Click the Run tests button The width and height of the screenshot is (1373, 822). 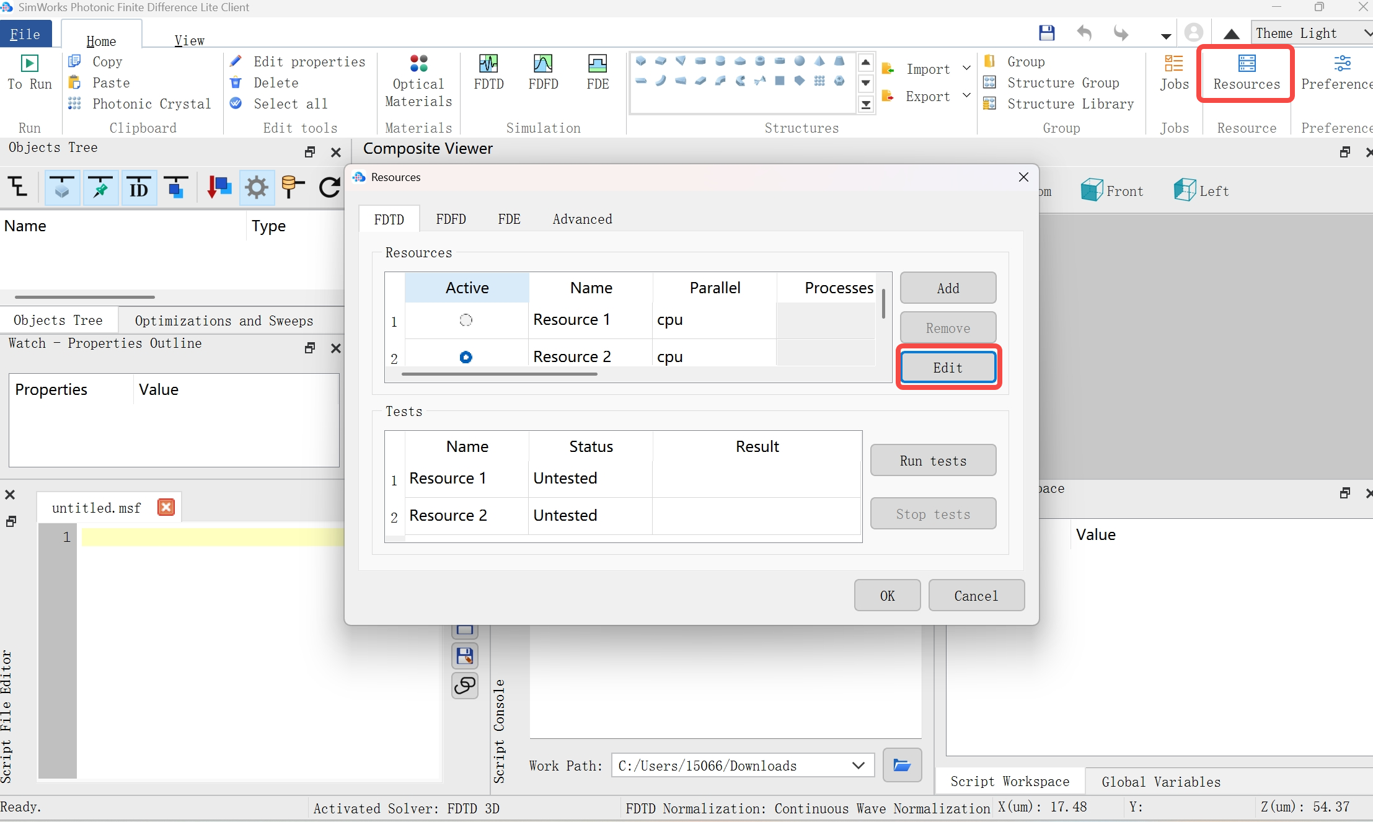pos(933,461)
